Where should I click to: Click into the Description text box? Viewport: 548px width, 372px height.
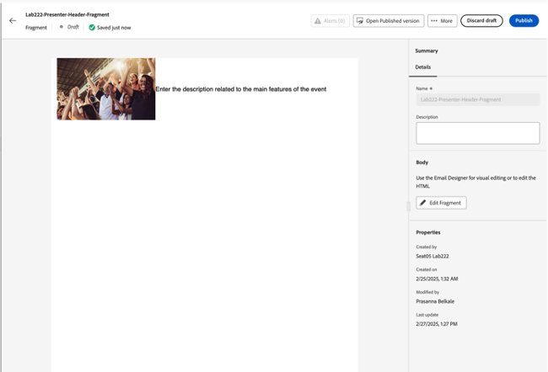477,133
